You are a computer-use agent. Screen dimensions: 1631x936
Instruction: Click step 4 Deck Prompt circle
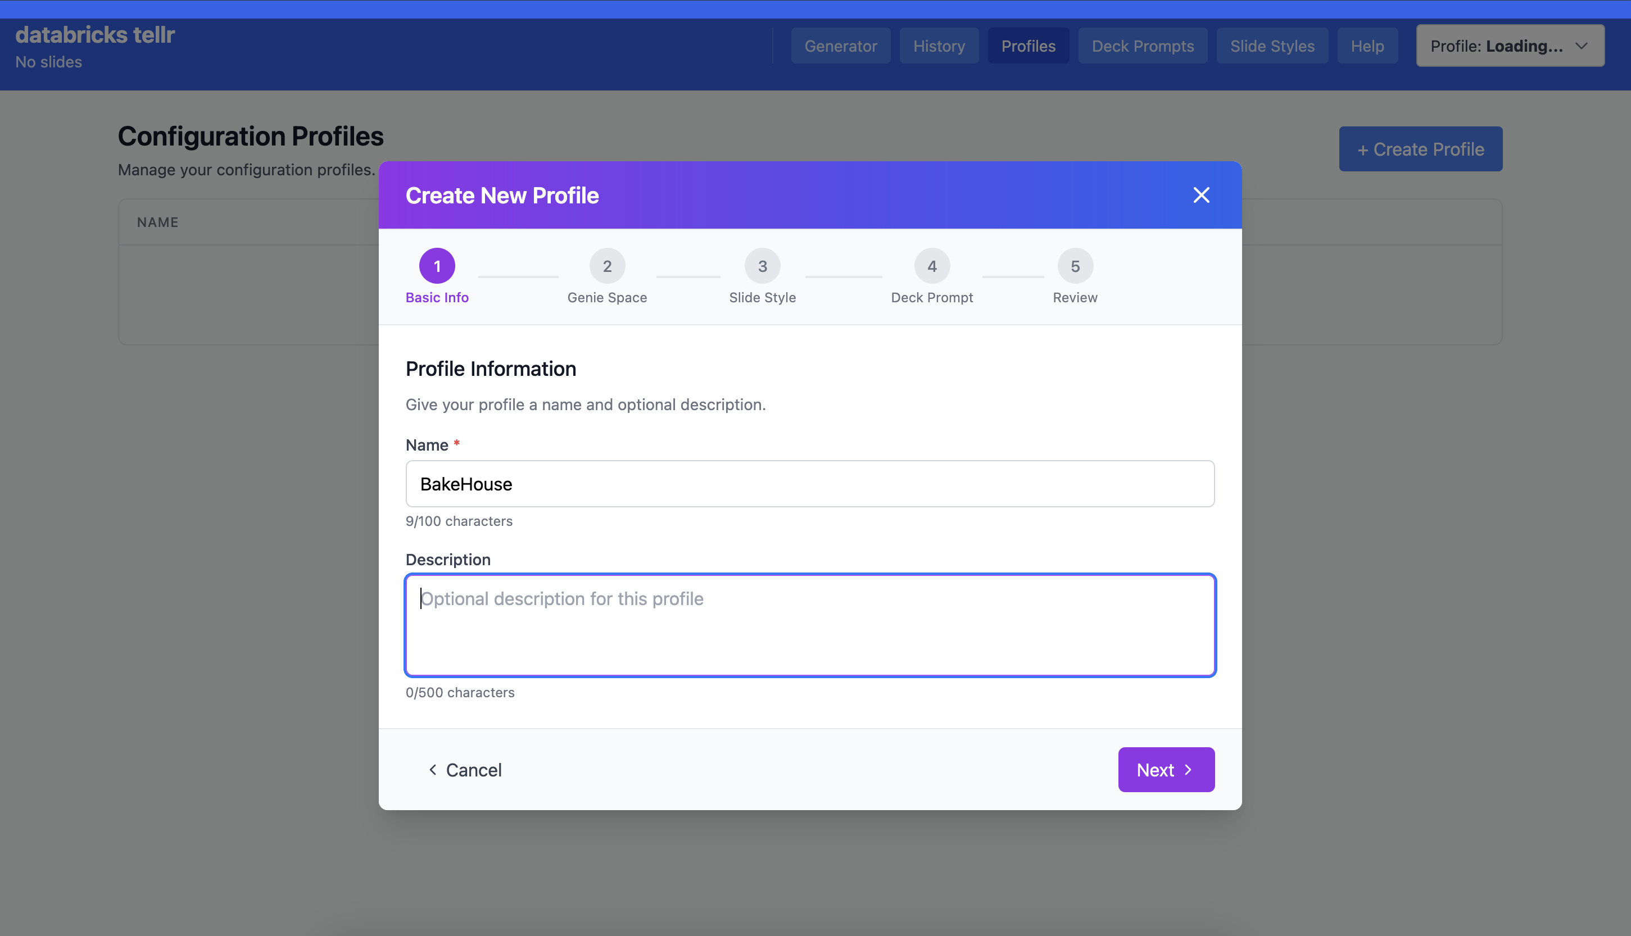pos(931,266)
